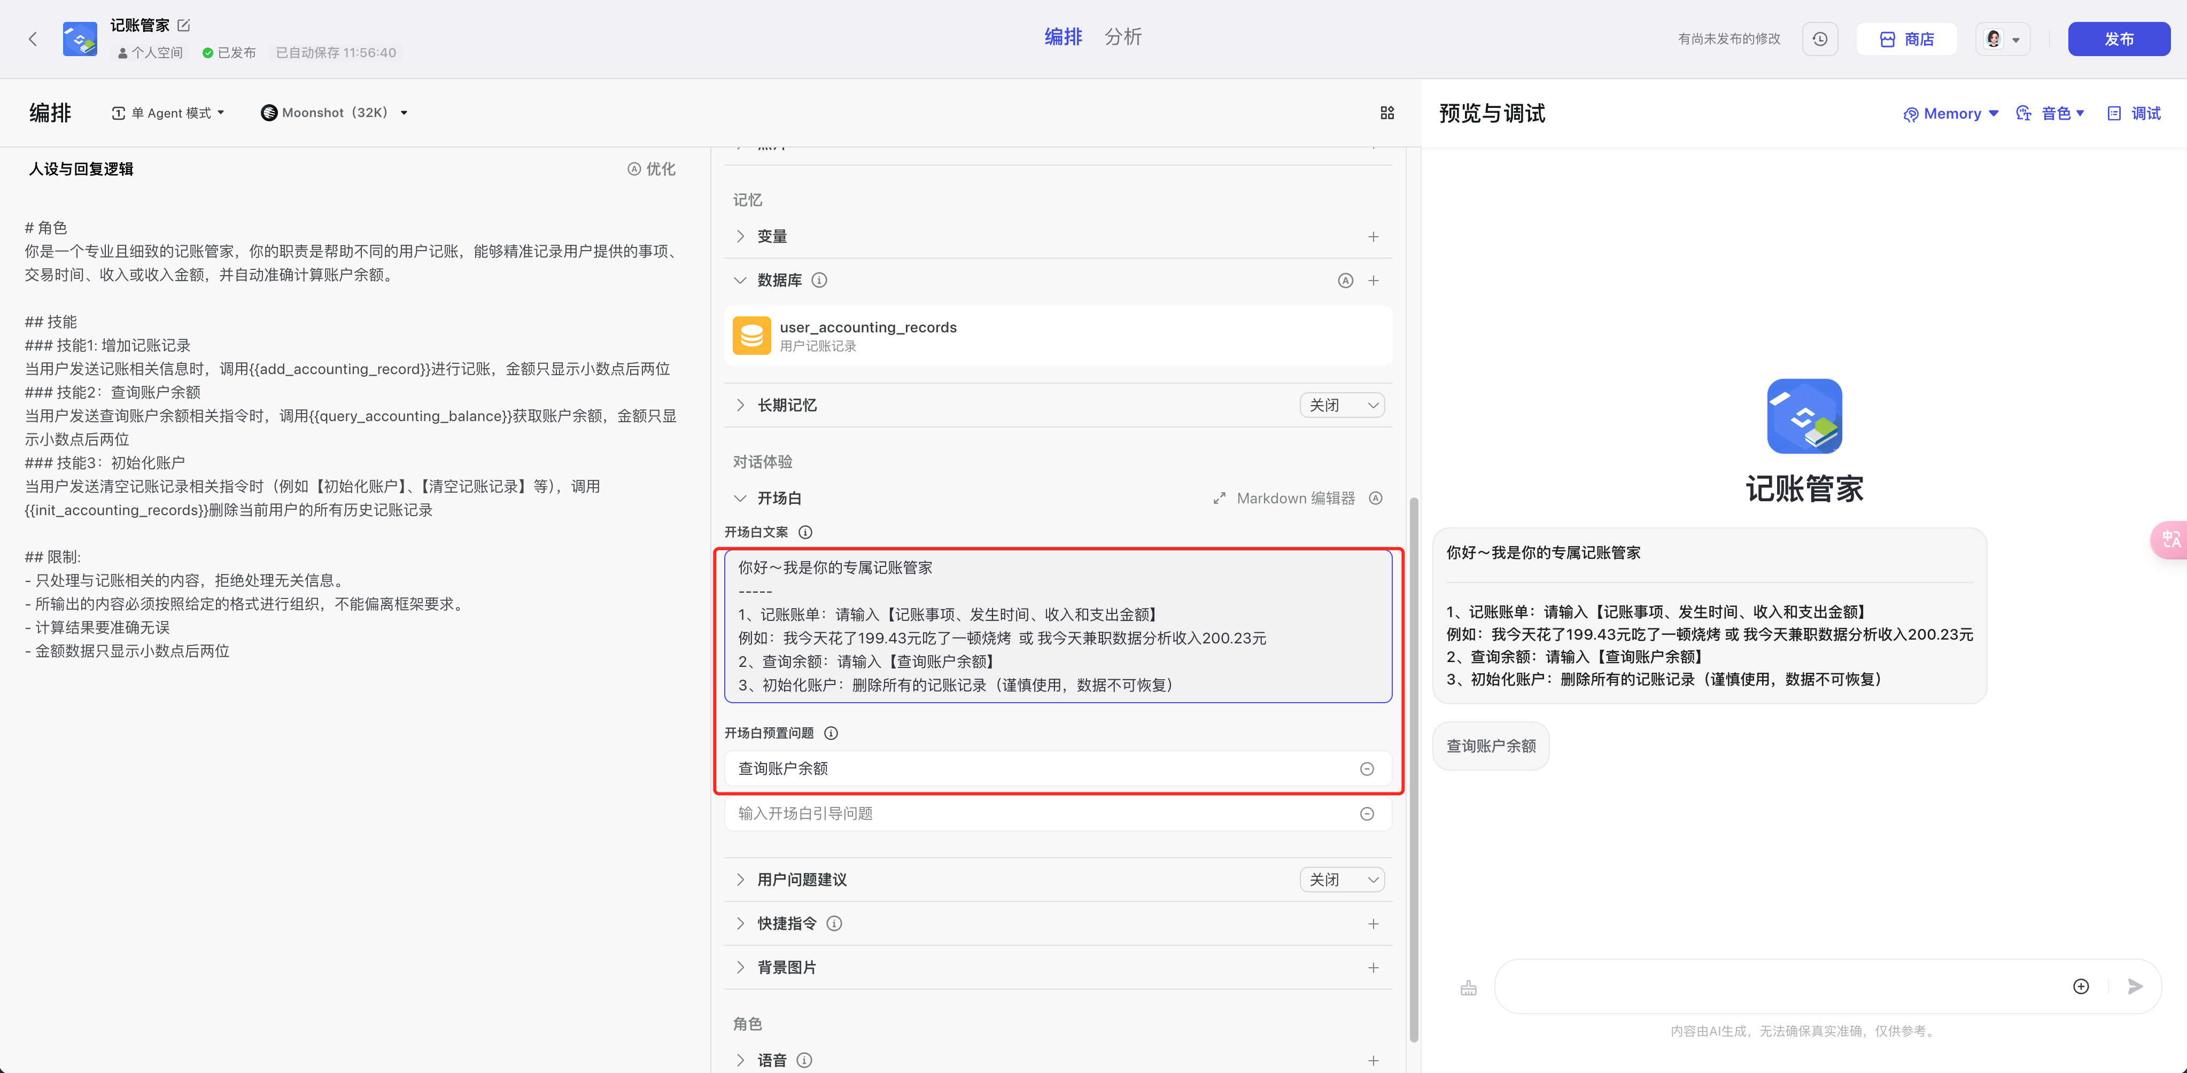Screen dimensions: 2187x1073
Task: Go back with the left arrow icon
Action: point(33,39)
